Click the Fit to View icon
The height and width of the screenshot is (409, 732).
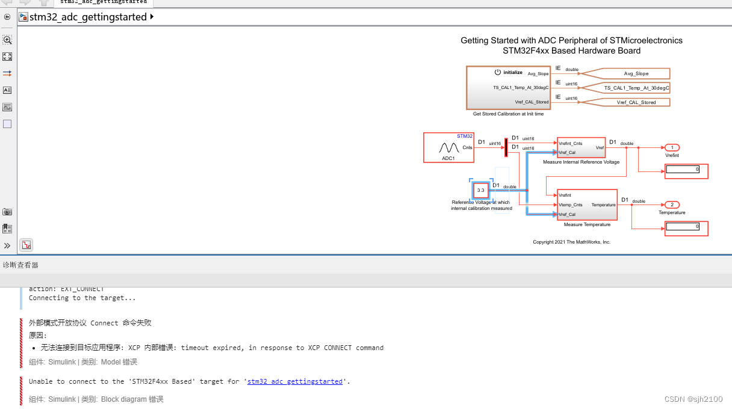coord(7,57)
